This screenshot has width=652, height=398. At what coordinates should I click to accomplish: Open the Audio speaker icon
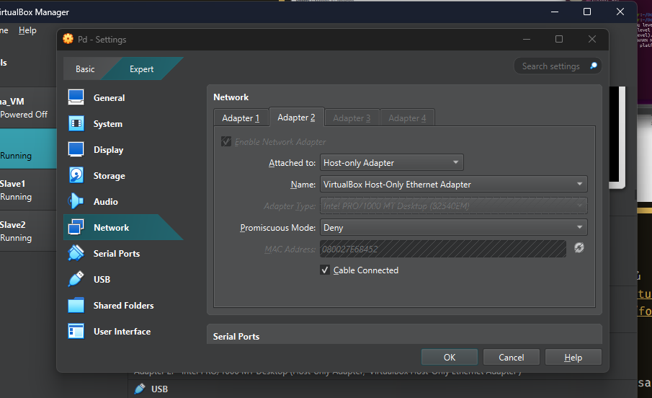(x=76, y=202)
